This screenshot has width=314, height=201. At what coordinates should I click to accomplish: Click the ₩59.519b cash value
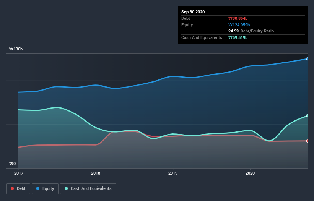[x=238, y=37]
